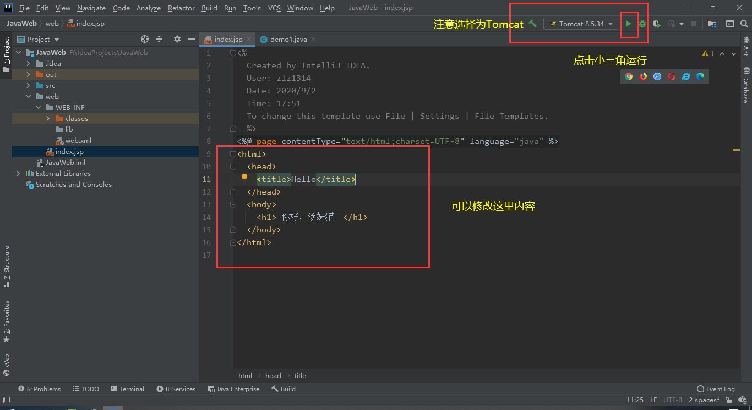Click the warning indicator showing 1
This screenshot has height=410, width=752.
tap(708, 53)
